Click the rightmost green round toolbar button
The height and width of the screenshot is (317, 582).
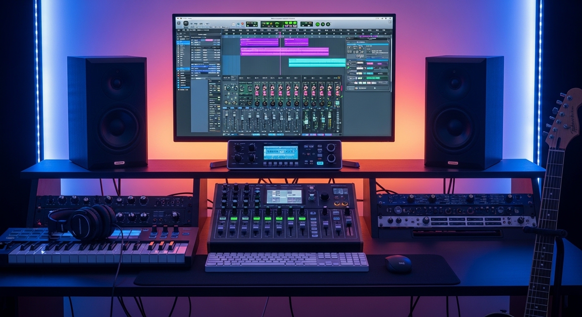(328, 24)
